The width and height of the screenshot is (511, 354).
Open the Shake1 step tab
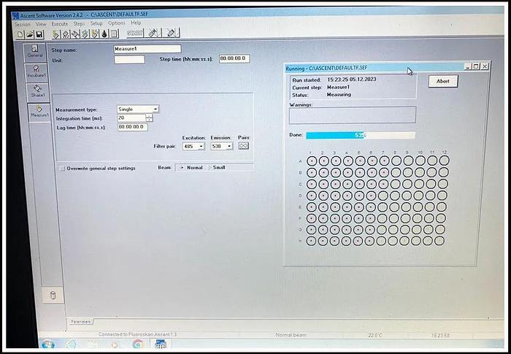pyautogui.click(x=37, y=92)
